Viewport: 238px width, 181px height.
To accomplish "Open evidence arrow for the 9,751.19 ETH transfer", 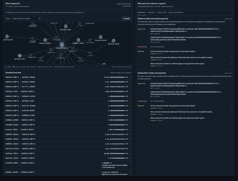I will click(x=130, y=82).
